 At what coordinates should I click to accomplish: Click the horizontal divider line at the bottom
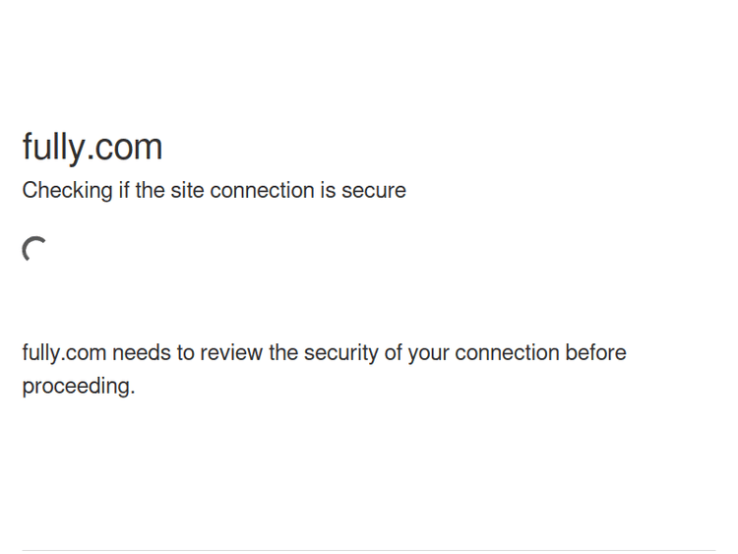point(369,550)
